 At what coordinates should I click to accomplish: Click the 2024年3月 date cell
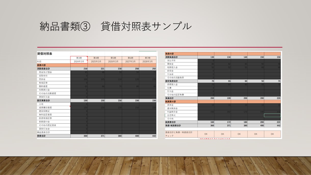(x=79, y=61)
